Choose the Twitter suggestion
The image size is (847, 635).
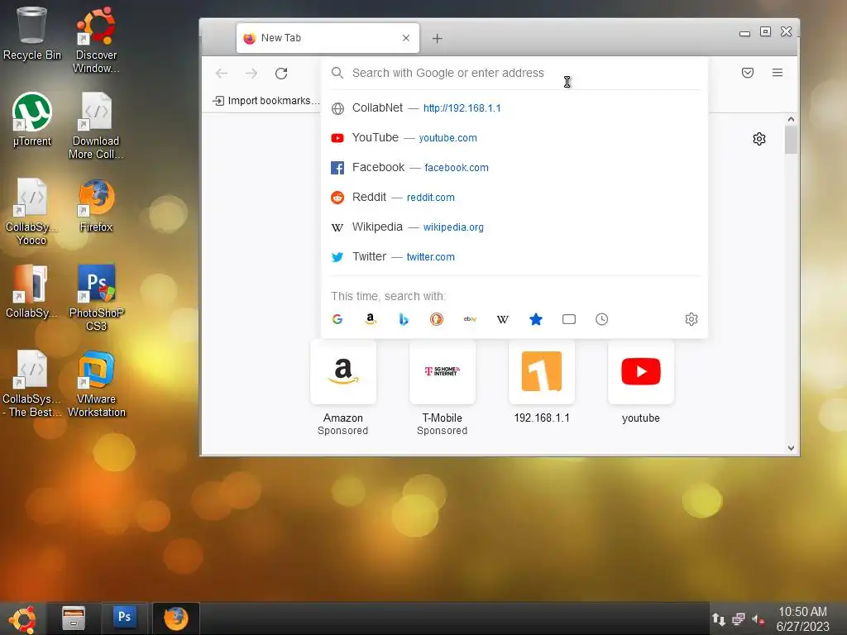point(514,256)
